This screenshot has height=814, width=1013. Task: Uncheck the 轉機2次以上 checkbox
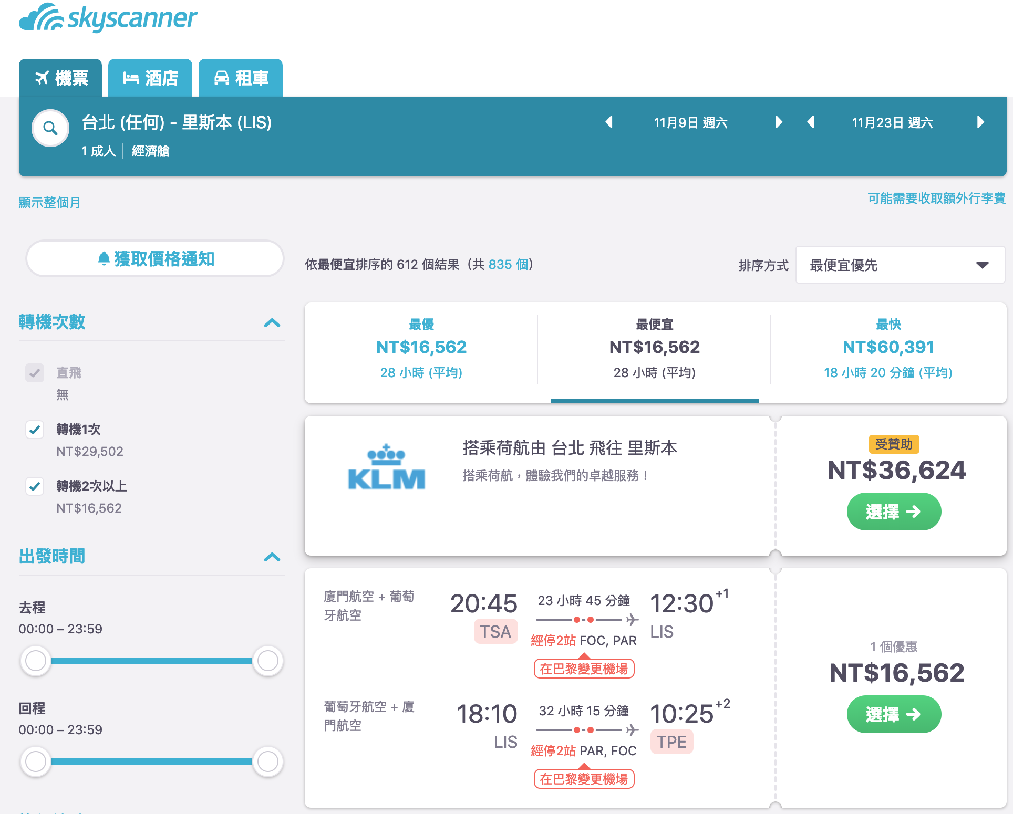tap(35, 486)
